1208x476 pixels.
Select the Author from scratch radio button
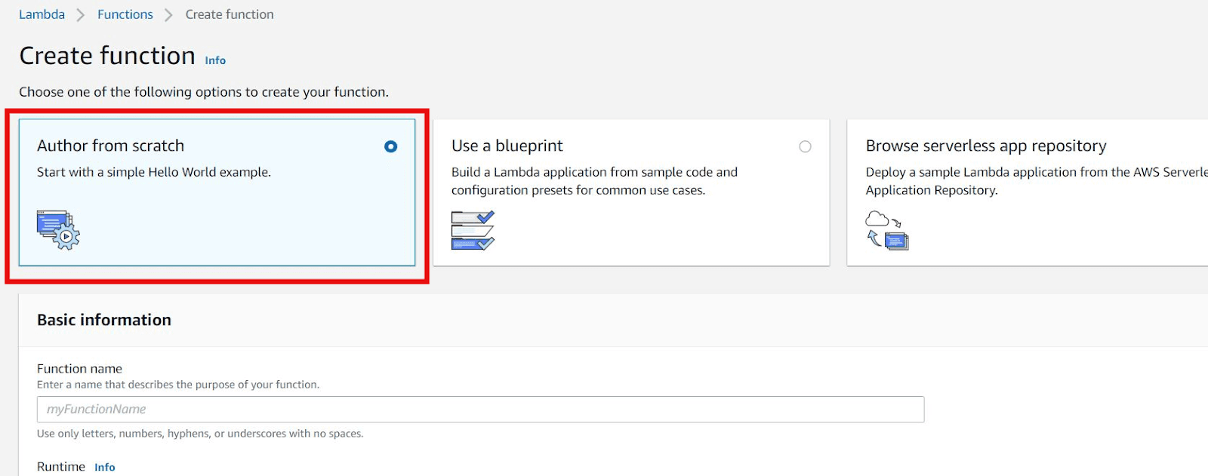click(390, 146)
